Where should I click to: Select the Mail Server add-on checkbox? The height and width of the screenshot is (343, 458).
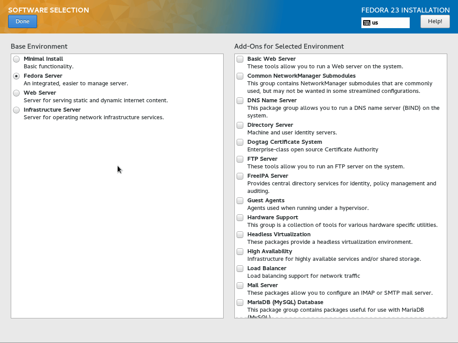click(240, 285)
